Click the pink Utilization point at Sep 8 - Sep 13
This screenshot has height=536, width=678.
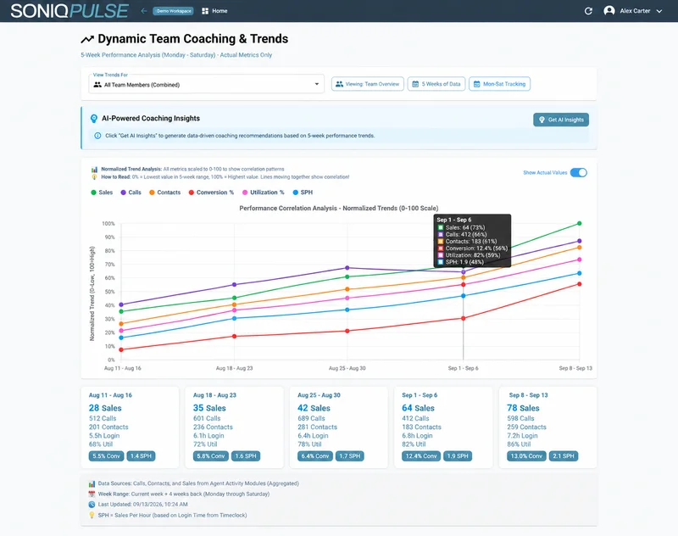click(580, 260)
